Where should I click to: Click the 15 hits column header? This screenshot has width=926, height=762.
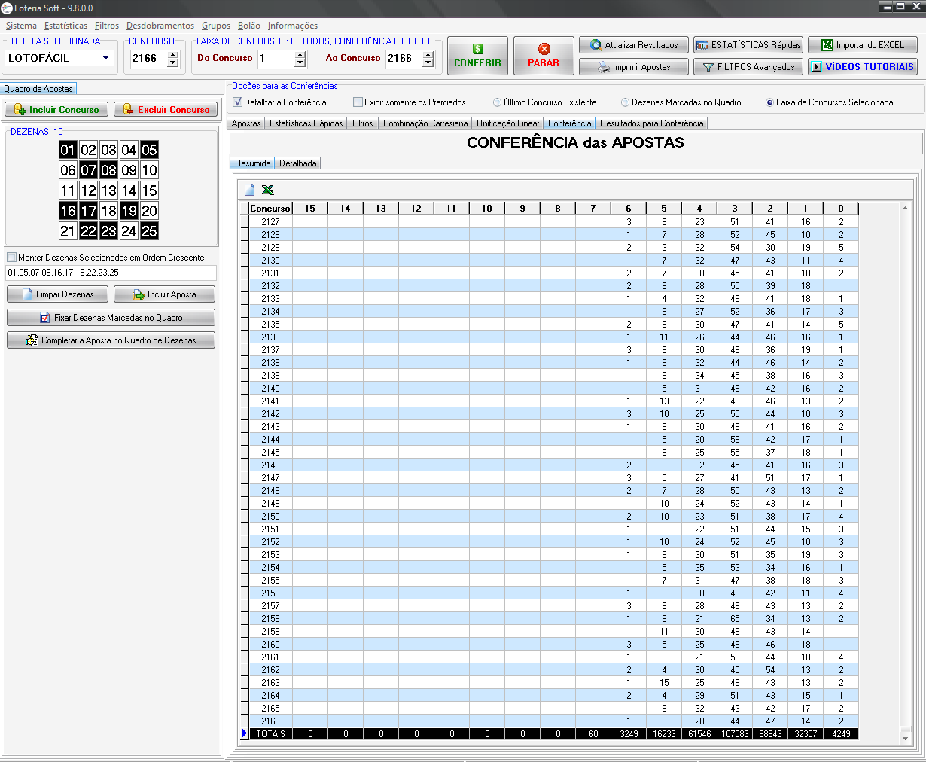(310, 209)
